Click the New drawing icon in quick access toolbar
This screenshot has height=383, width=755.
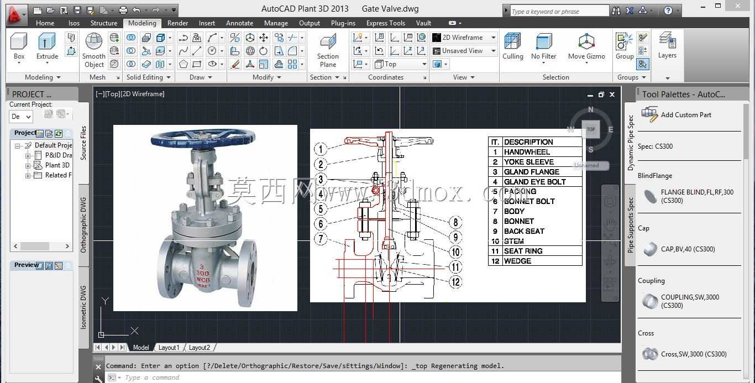coord(37,10)
